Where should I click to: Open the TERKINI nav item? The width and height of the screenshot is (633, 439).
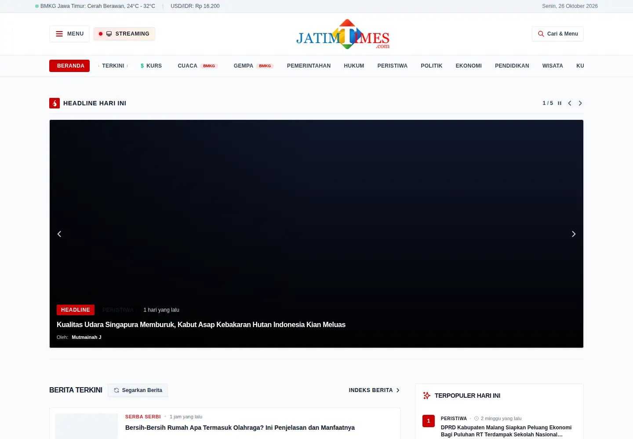[113, 66]
